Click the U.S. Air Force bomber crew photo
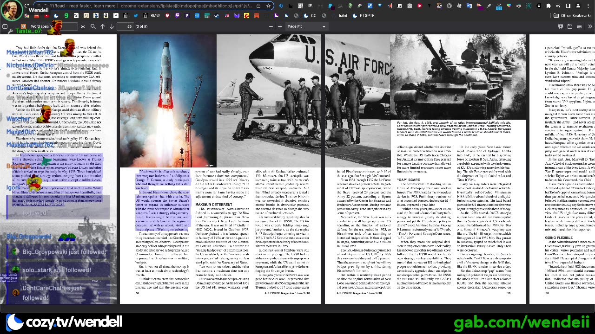This screenshot has height=334, width=595. (303, 101)
